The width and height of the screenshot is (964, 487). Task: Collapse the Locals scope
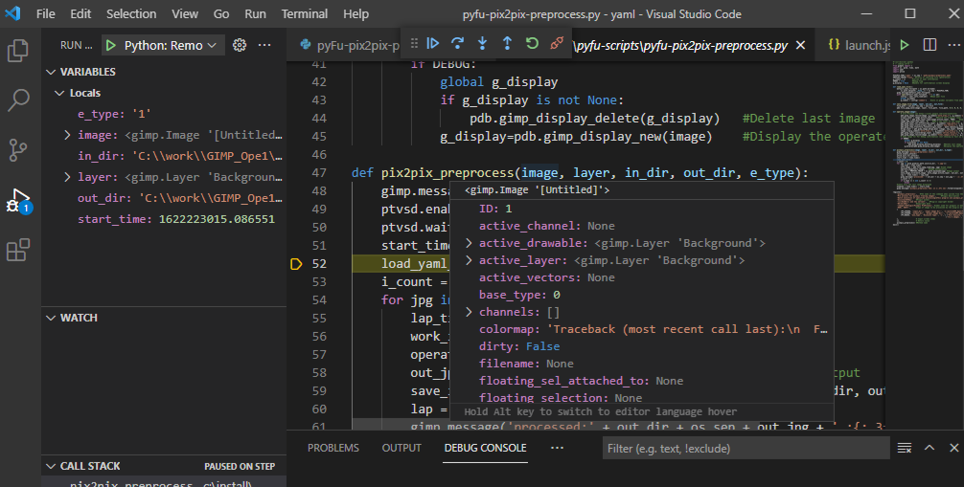59,93
